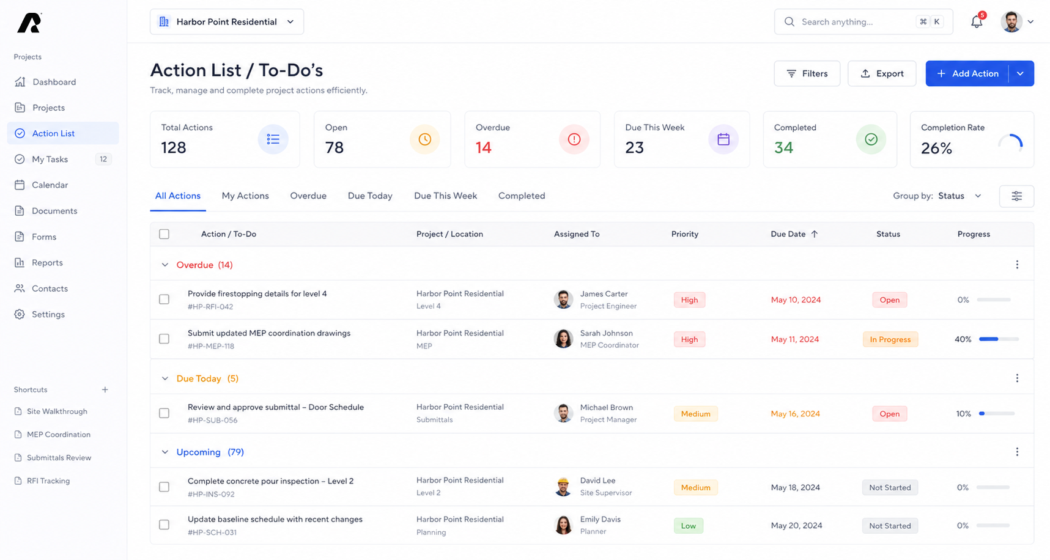Open more options for Overdue group
This screenshot has height=560, width=1050.
1017,265
